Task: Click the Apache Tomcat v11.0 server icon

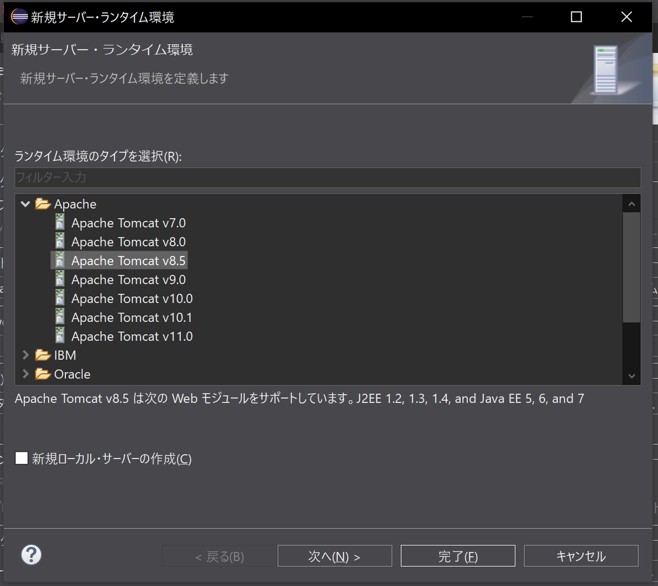Action: coord(60,335)
